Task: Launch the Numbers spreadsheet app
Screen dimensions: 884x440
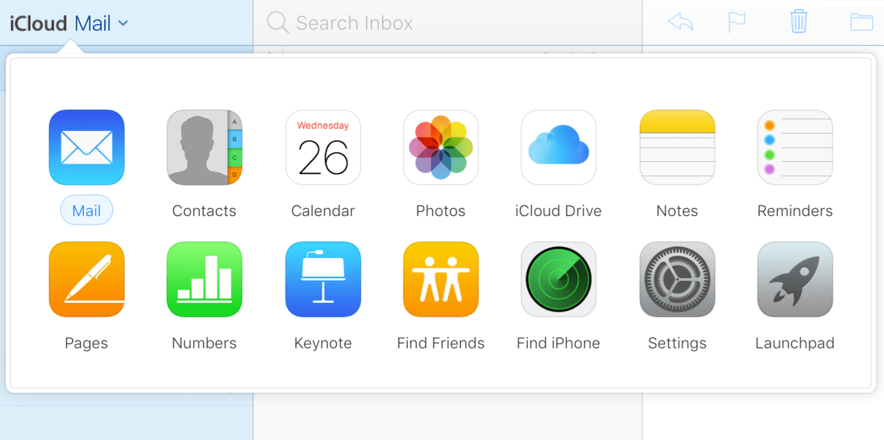Action: click(x=204, y=279)
